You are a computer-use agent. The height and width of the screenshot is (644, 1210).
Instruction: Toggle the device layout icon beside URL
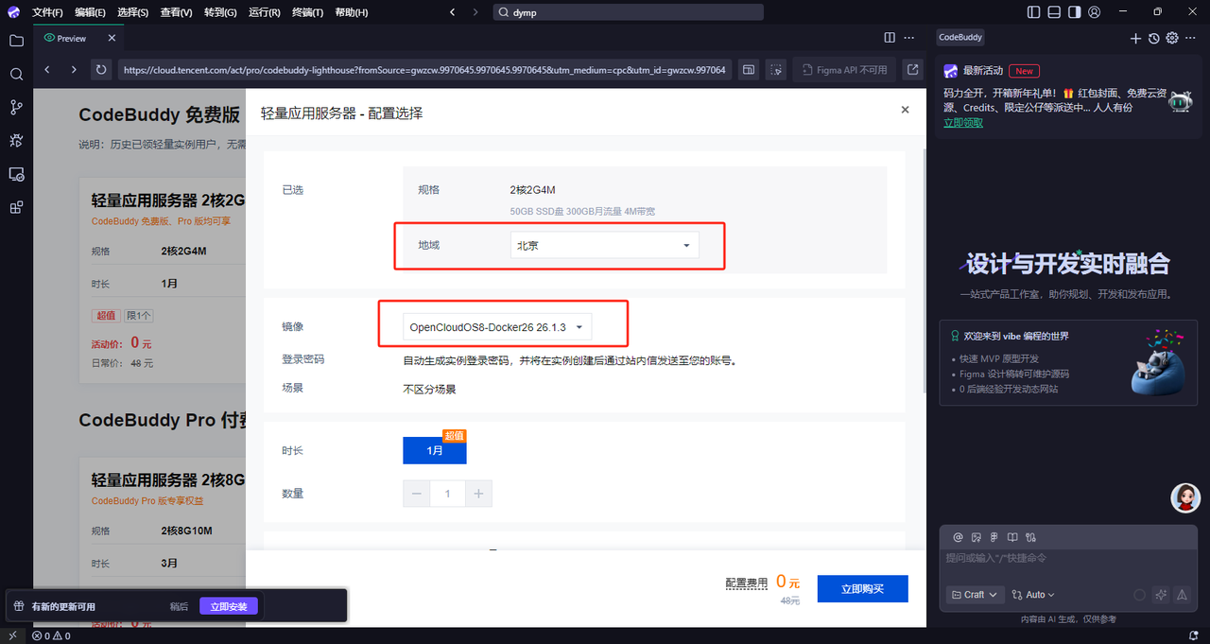748,69
